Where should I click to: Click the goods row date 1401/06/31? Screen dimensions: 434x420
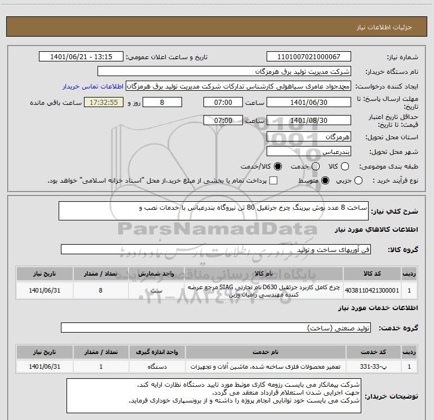coord(45,290)
